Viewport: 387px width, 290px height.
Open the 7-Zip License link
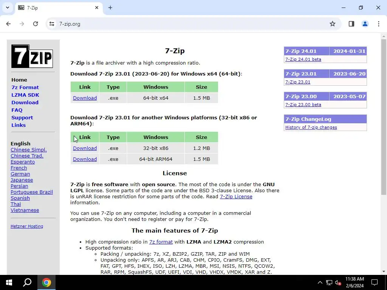click(236, 196)
